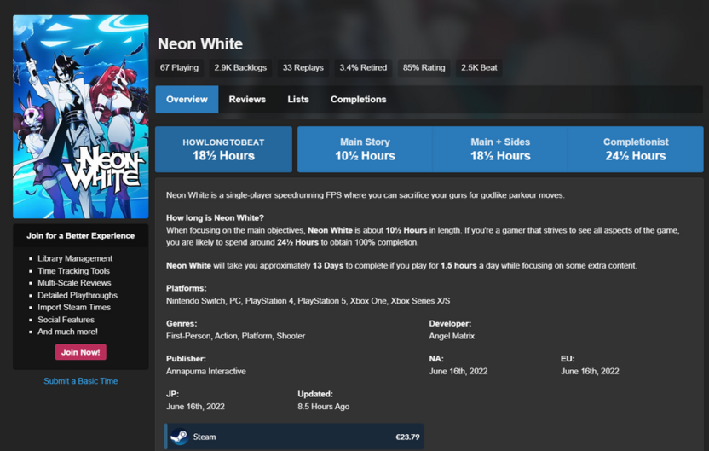The height and width of the screenshot is (451, 709).
Task: Click 'Multi-Scale Reviews' list item
Action: 74,283
